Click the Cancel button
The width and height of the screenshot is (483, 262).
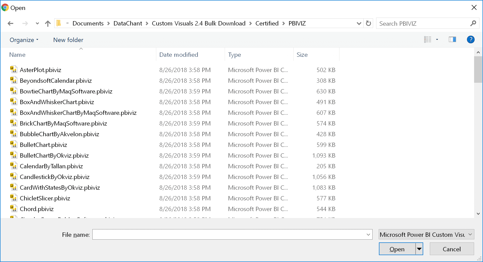(x=452, y=249)
